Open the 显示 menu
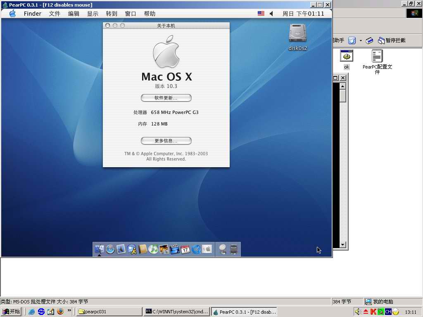The height and width of the screenshot is (317, 423). point(93,14)
